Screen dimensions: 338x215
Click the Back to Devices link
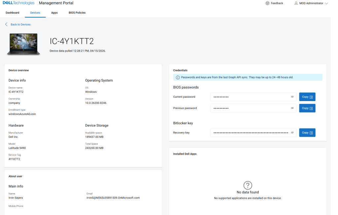coord(20,24)
